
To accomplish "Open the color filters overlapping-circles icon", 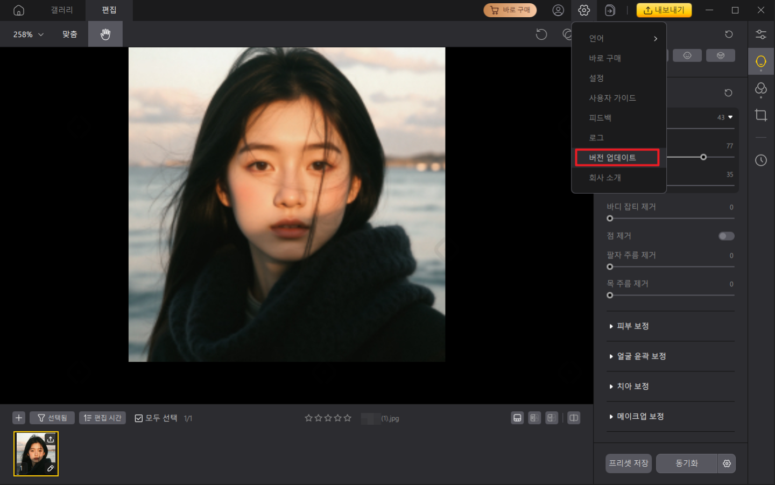I will (760, 88).
